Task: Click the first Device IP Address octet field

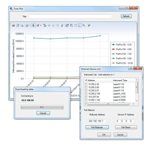Action: [x=118, y=121]
